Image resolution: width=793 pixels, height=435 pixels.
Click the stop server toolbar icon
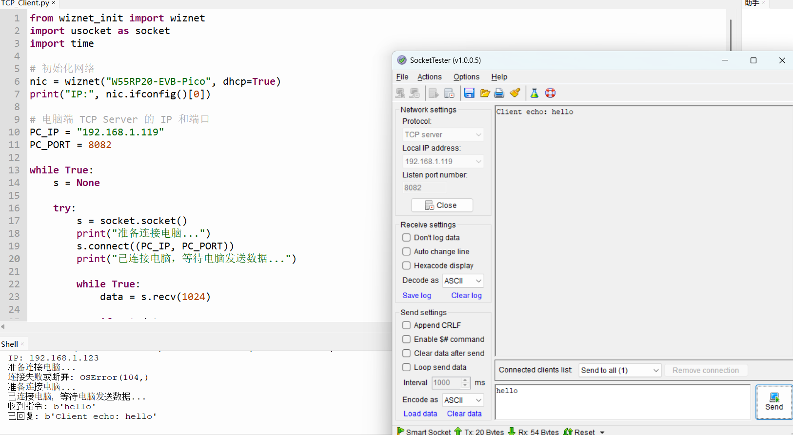click(449, 93)
